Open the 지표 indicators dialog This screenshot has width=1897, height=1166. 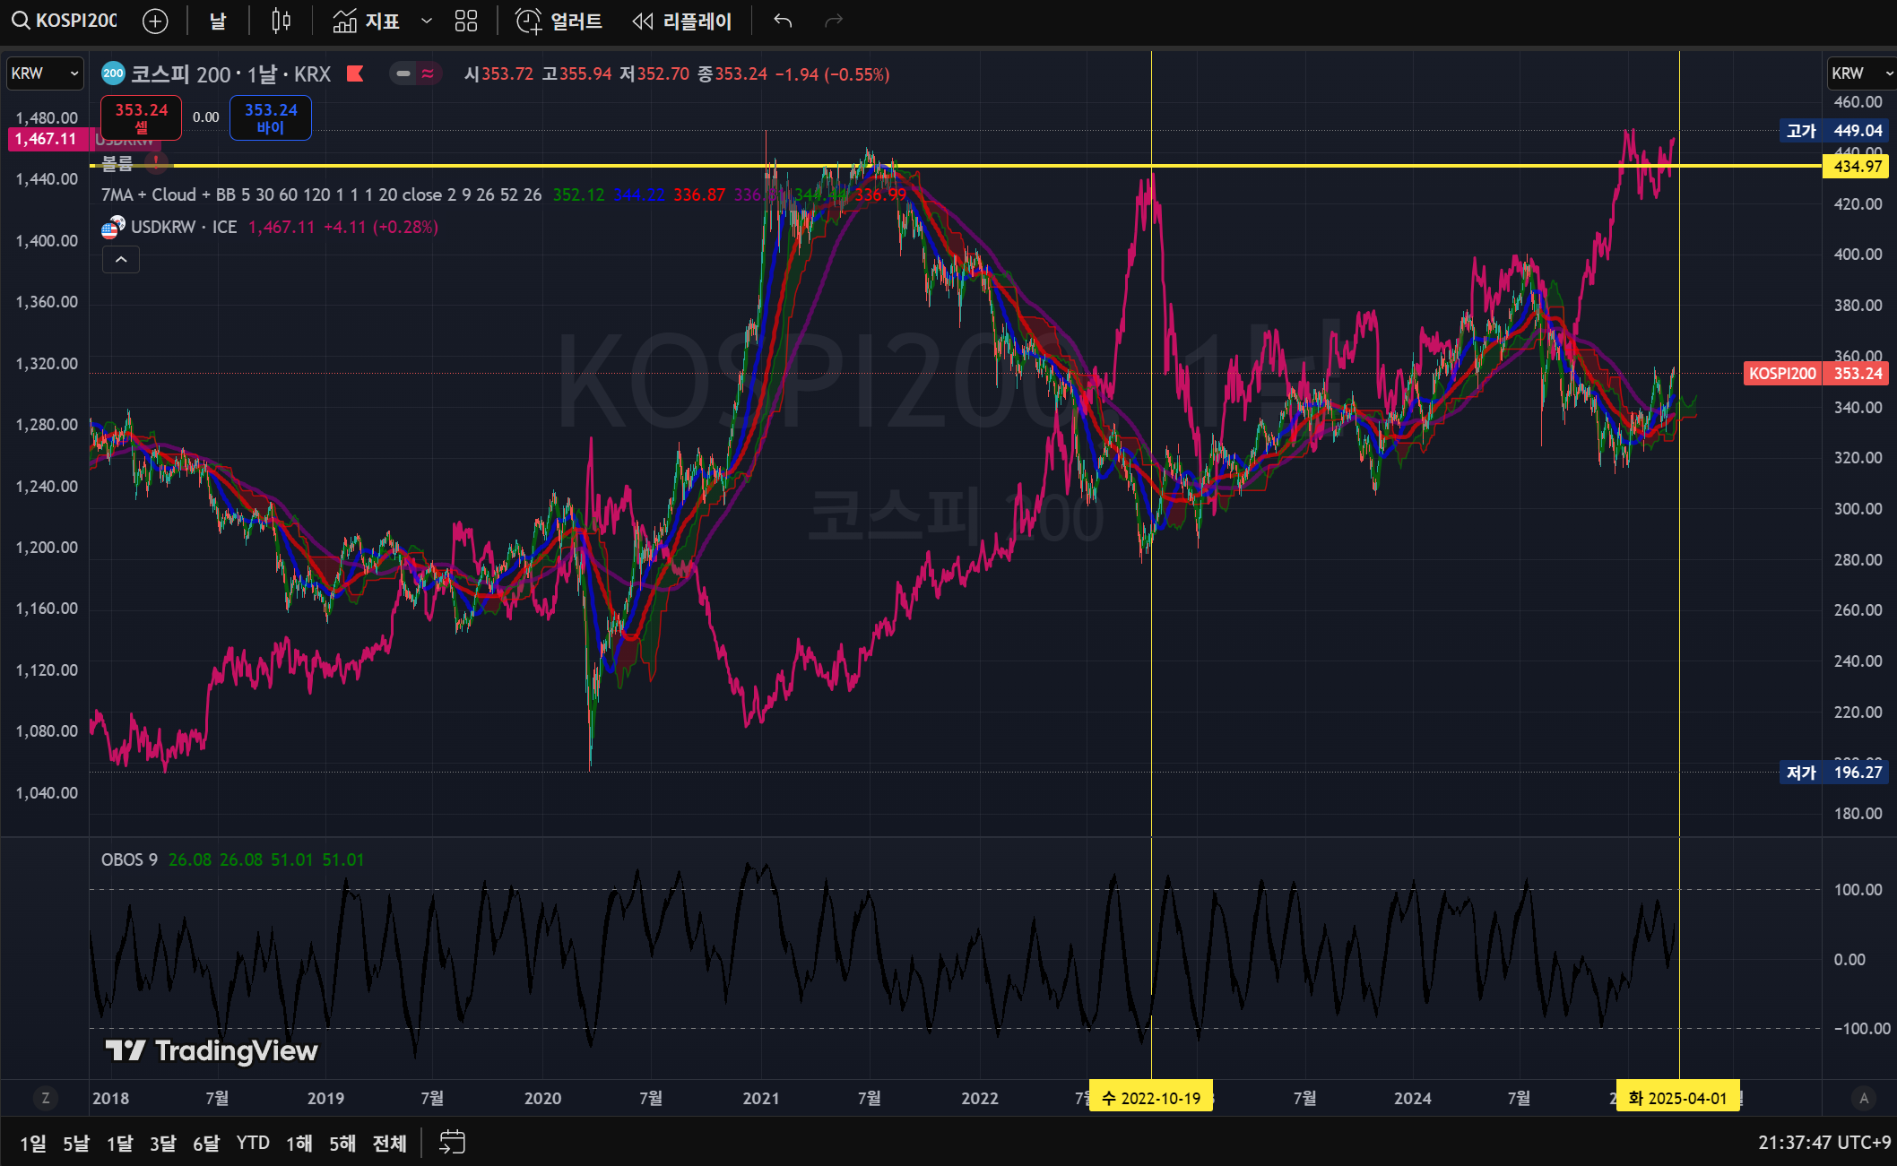(x=366, y=21)
